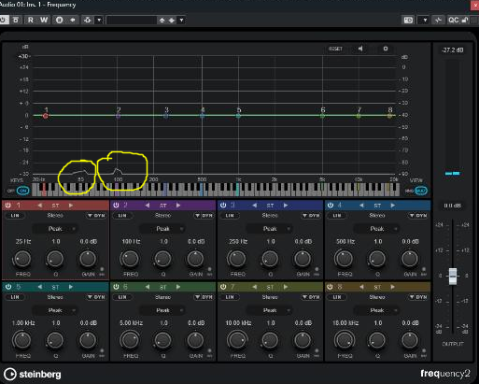Click band 4 next processing mode arrow
The image size is (479, 384).
[393, 206]
